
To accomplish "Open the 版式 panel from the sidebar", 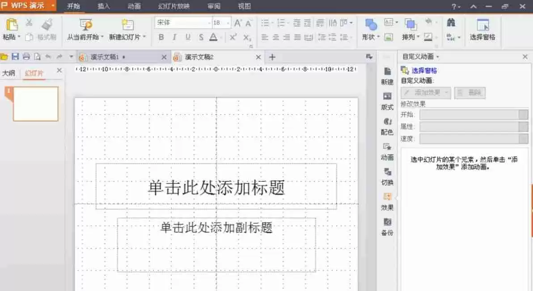I will (387, 102).
